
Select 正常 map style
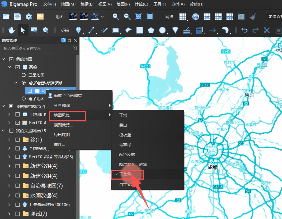click(148, 115)
